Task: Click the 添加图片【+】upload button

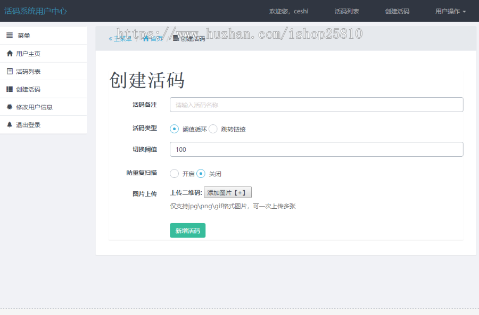Action: point(228,192)
